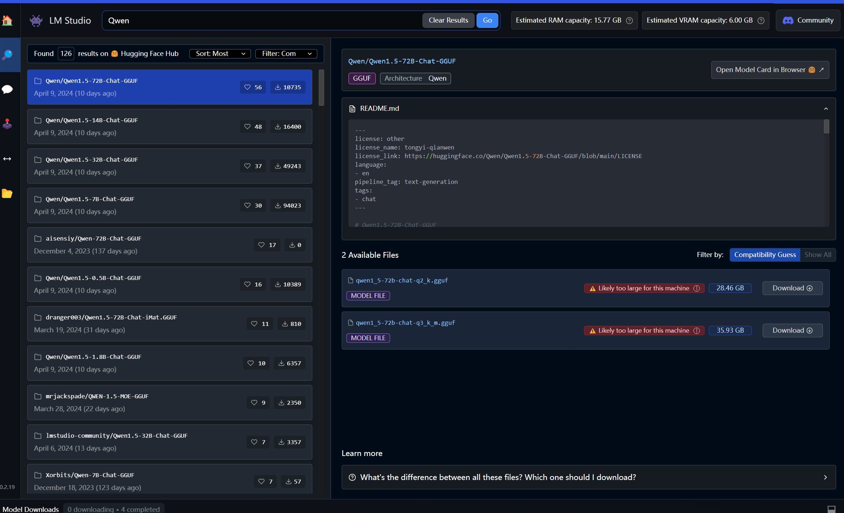844x513 pixels.
Task: Click downloads icon for dranger003 Qwen1.5-72B-Chat-iMat
Action: tap(285, 324)
